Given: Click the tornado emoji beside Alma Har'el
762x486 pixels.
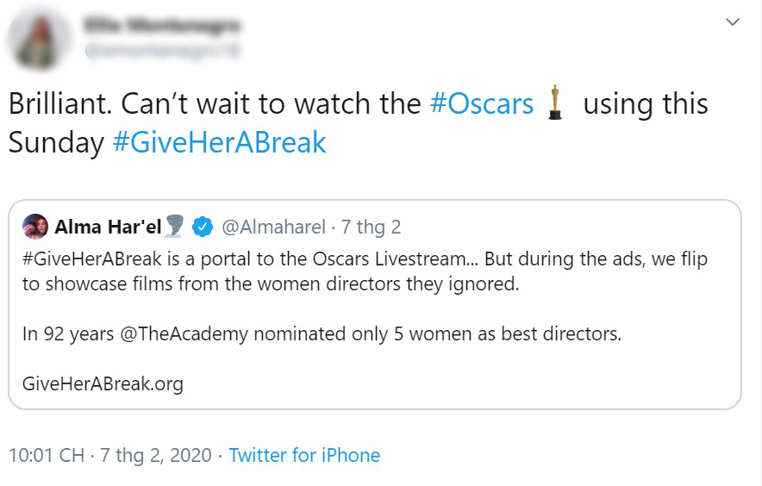Looking at the screenshot, I should tap(174, 227).
